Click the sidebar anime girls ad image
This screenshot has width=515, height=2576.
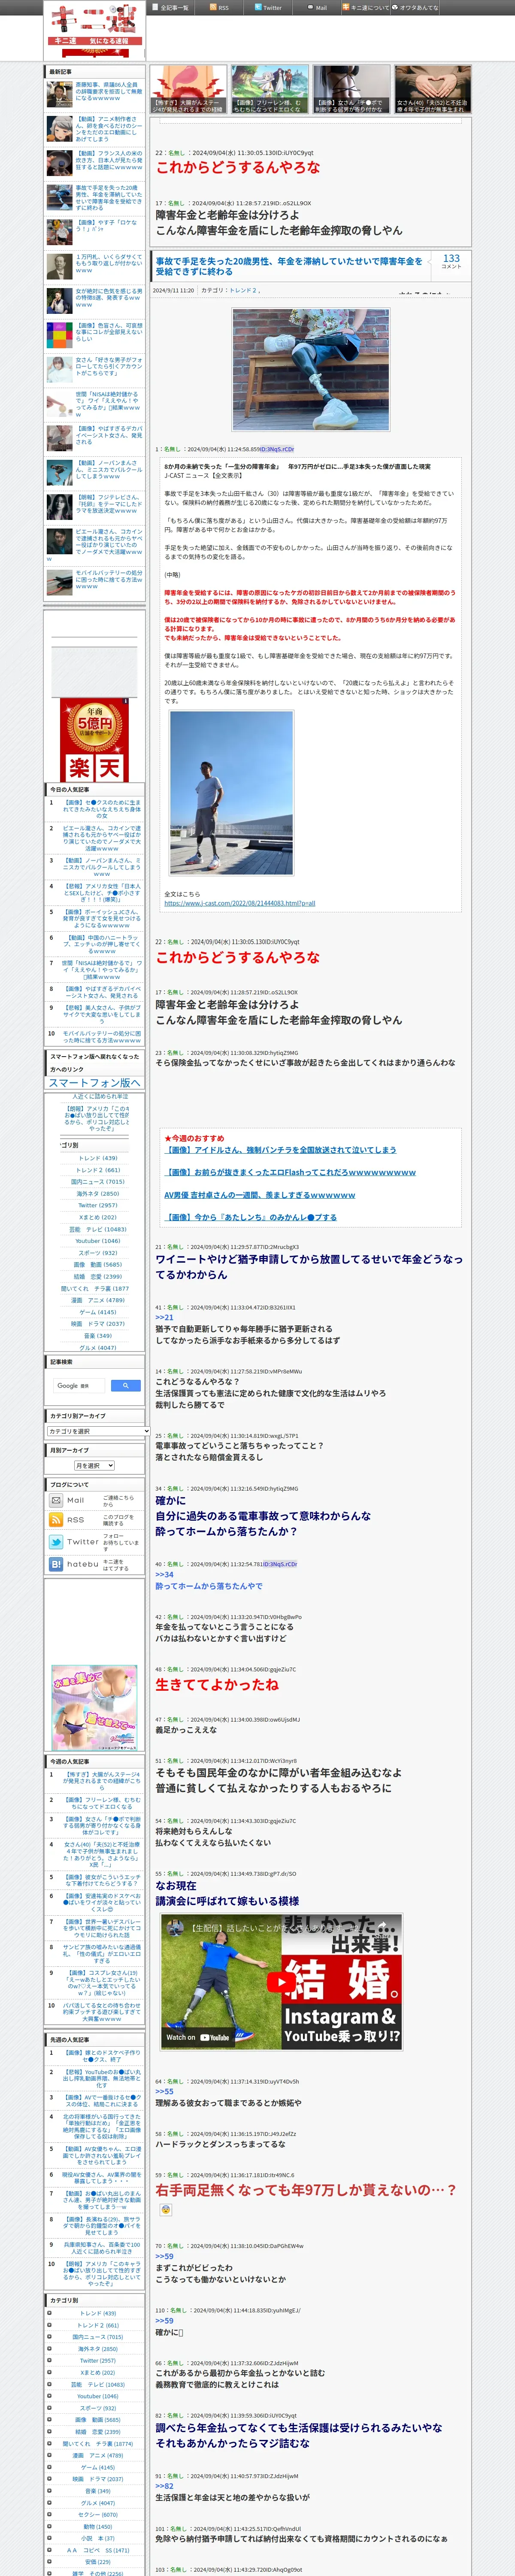tap(95, 1707)
